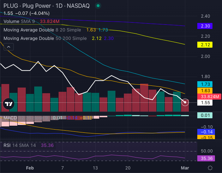
Task: Click the 1.63 orange price axis label
Action: point(204,91)
